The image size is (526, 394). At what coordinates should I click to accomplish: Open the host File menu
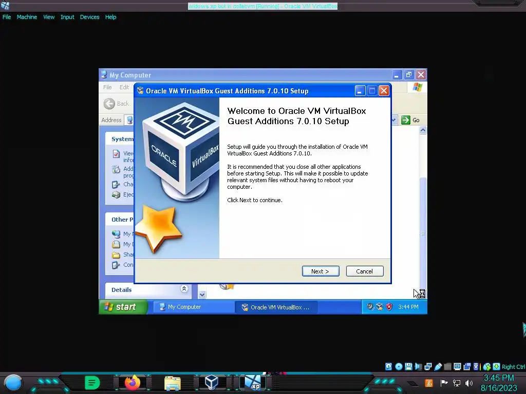pyautogui.click(x=7, y=17)
